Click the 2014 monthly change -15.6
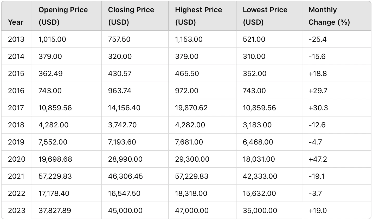Image resolution: width=373 pixels, height=220 pixels. (317, 56)
